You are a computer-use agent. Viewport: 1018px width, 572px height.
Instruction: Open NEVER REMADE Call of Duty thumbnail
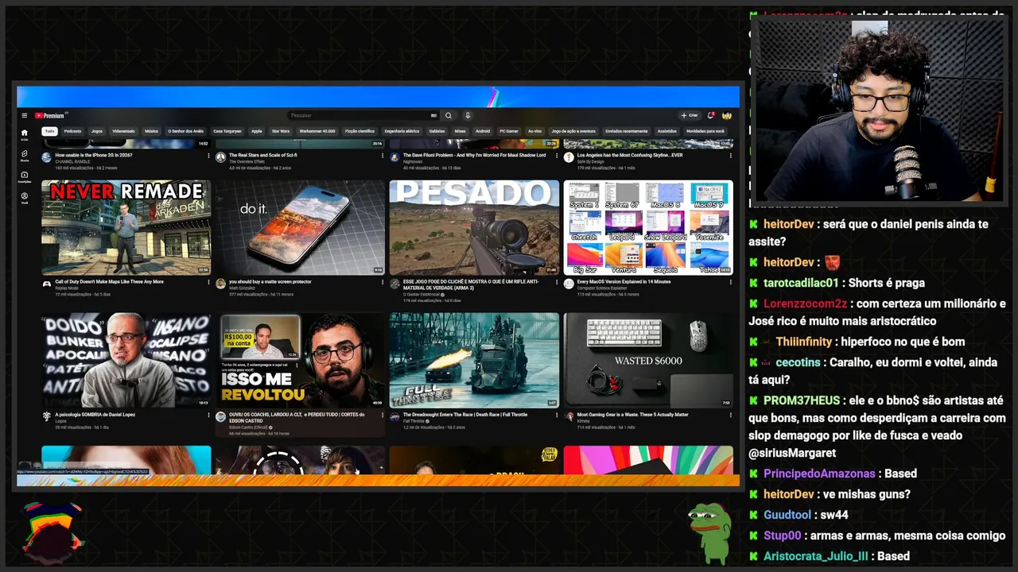click(x=126, y=227)
